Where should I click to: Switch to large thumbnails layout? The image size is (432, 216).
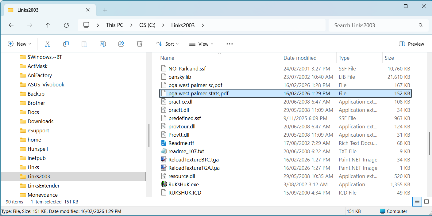click(x=426, y=202)
